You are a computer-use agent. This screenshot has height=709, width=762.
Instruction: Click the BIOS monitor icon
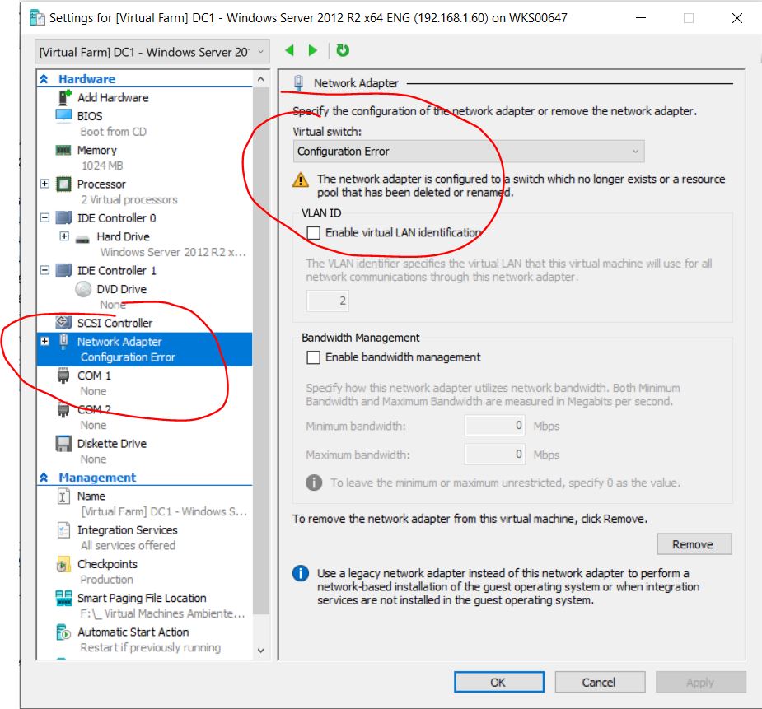point(63,115)
